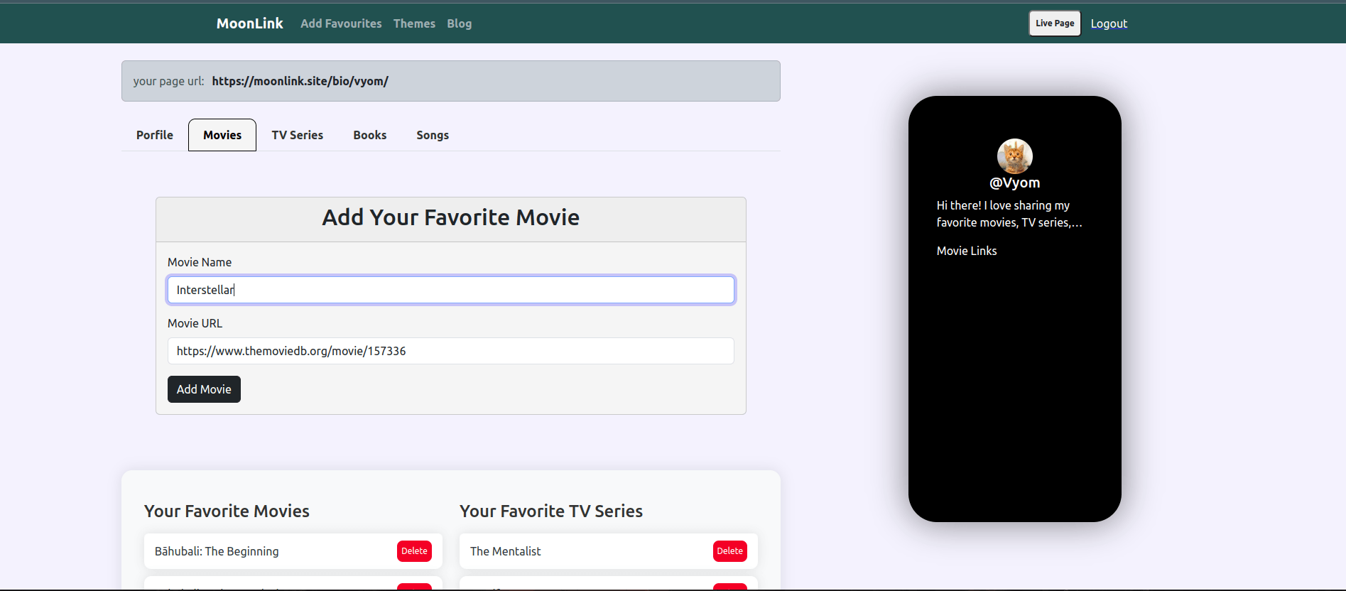
Task: Open the Songs tab
Action: click(x=432, y=135)
